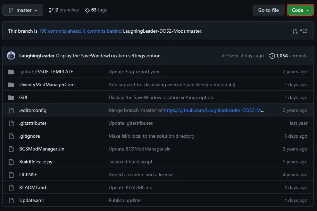Screen dimensions: 317x211
Task: Open the DivinityModManagerCore folder
Action: (x=47, y=84)
